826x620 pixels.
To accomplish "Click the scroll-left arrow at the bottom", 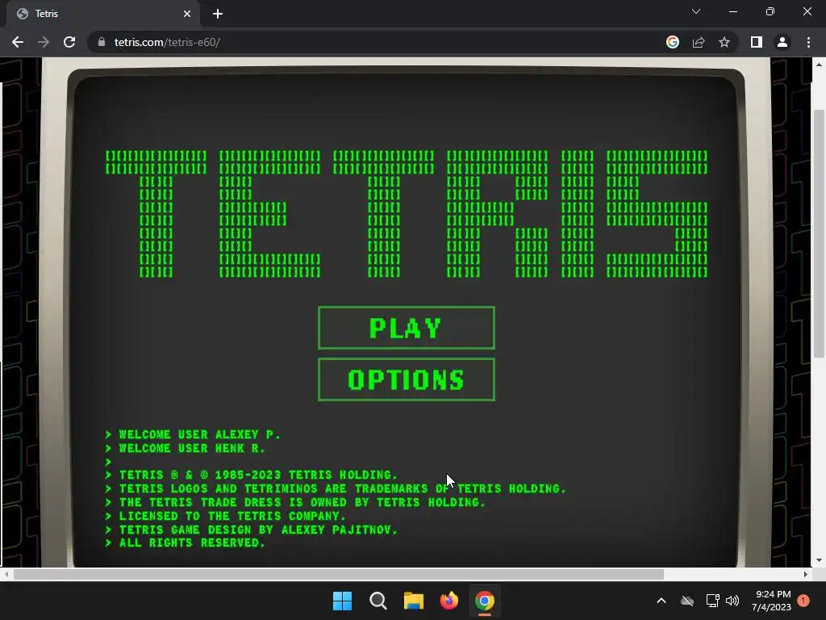I will [x=6, y=574].
